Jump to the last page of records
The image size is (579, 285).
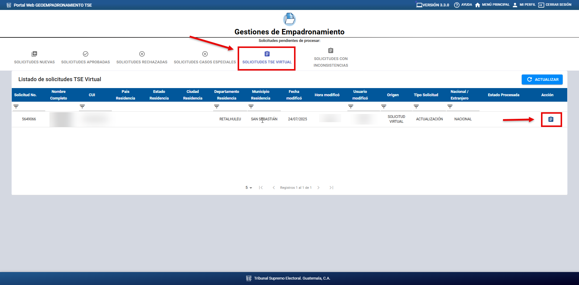pyautogui.click(x=331, y=188)
